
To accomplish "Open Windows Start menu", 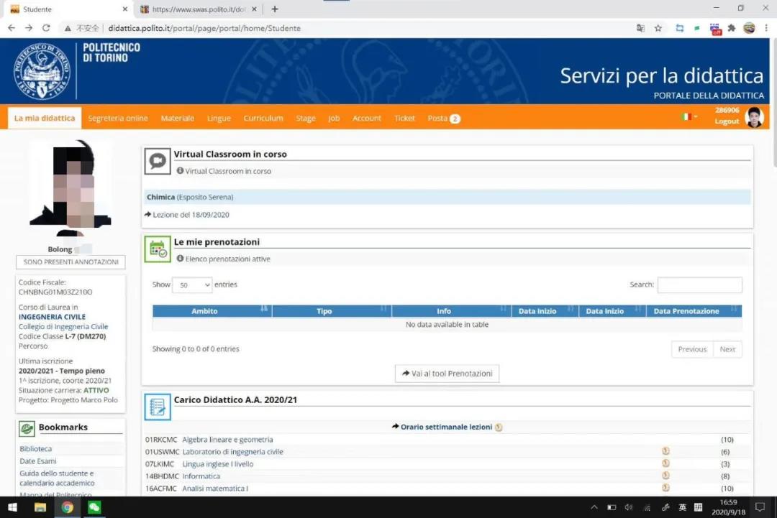I will [13, 507].
